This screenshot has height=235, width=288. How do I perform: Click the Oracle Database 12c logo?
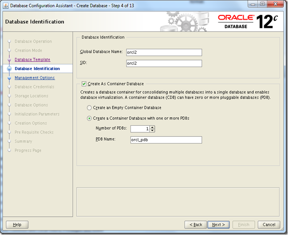pyautogui.click(x=248, y=21)
